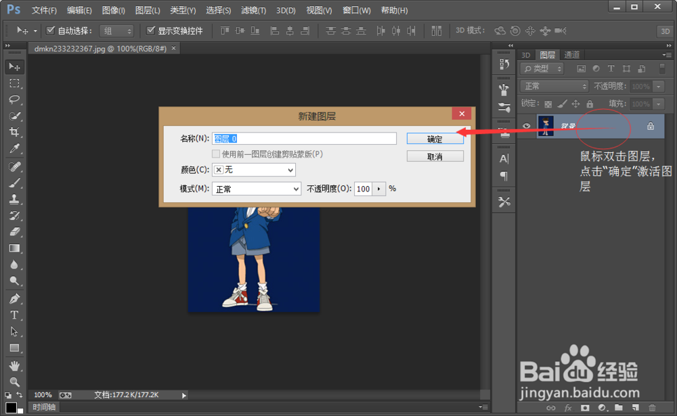Viewport: 677px width, 416px height.
Task: Open the opacity slider arrow in dialog
Action: (378, 189)
